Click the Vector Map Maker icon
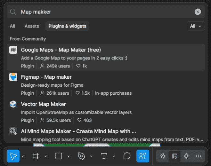Screen dimensions: 211x166 tap(13, 104)
